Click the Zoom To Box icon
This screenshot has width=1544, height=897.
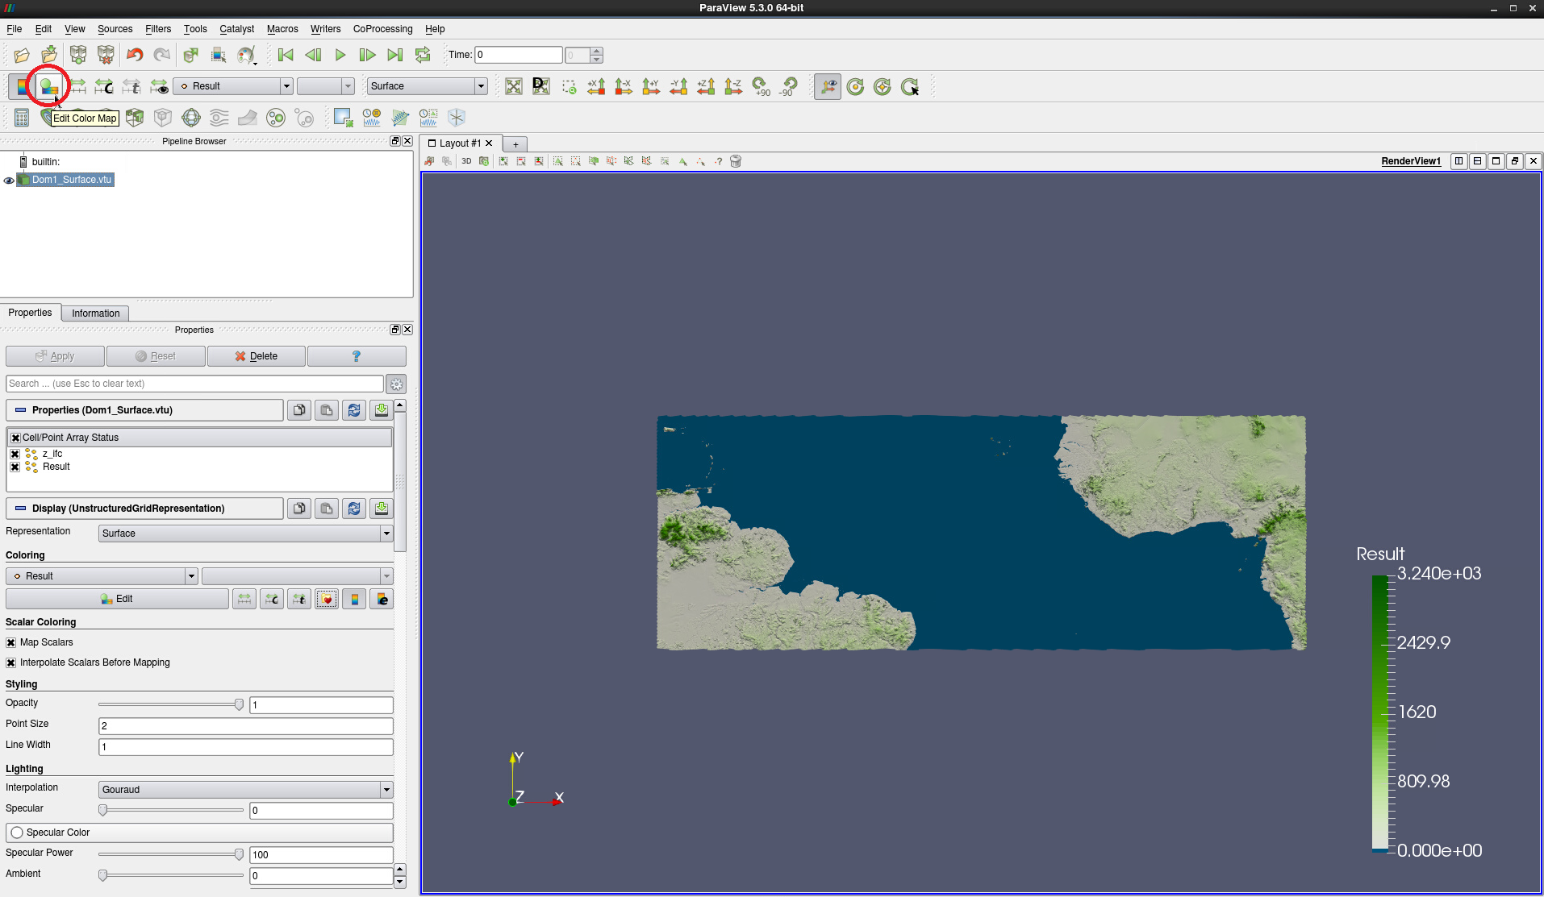tap(569, 86)
